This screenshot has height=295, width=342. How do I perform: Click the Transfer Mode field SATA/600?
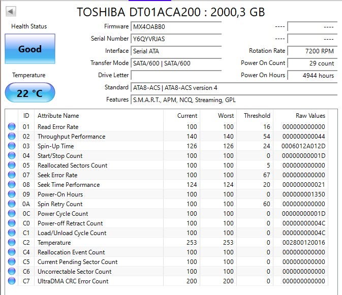176,63
